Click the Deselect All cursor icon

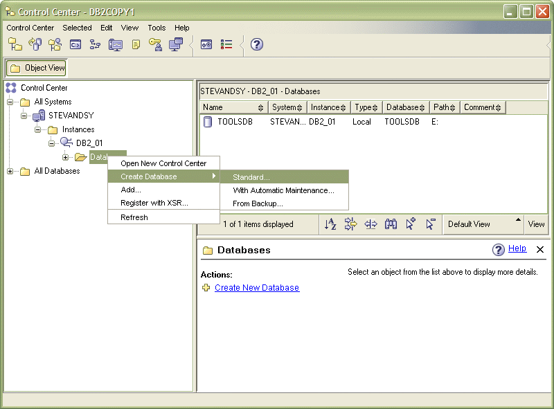[x=431, y=224]
